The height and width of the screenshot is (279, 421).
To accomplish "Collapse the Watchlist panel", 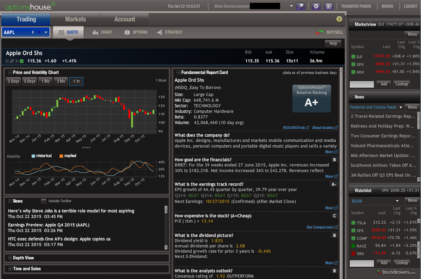I will tap(351, 191).
